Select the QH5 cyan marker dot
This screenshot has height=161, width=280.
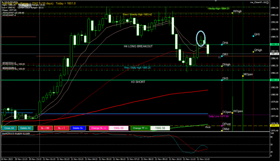click(254, 36)
